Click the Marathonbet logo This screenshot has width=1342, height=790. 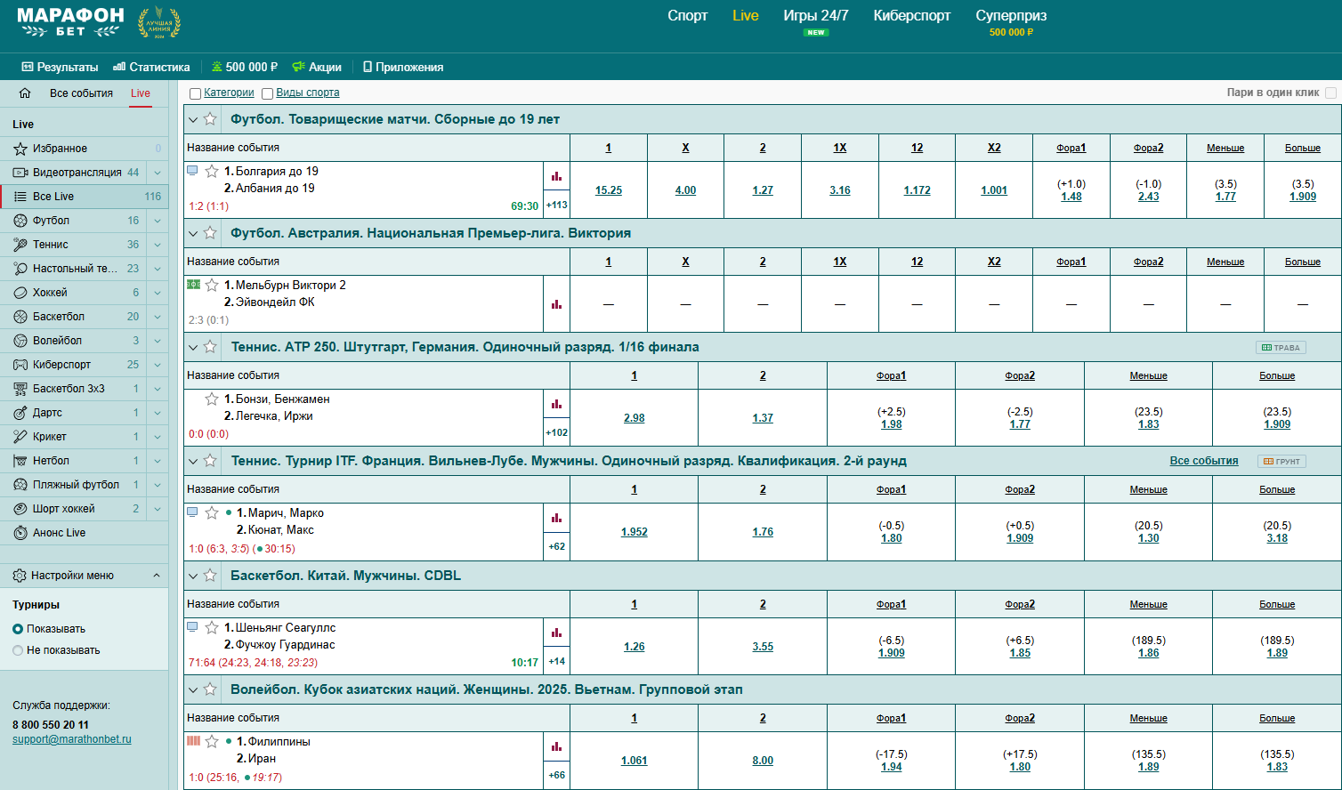pos(70,22)
